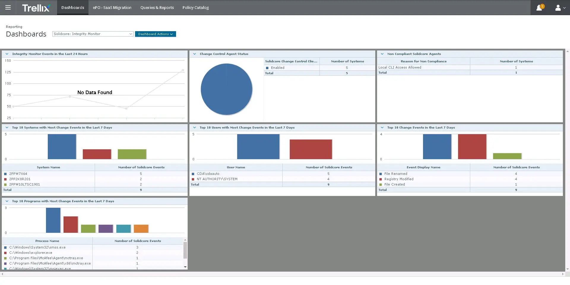Collapse Top 10 Users panel
The image size is (570, 285).
tap(194, 128)
